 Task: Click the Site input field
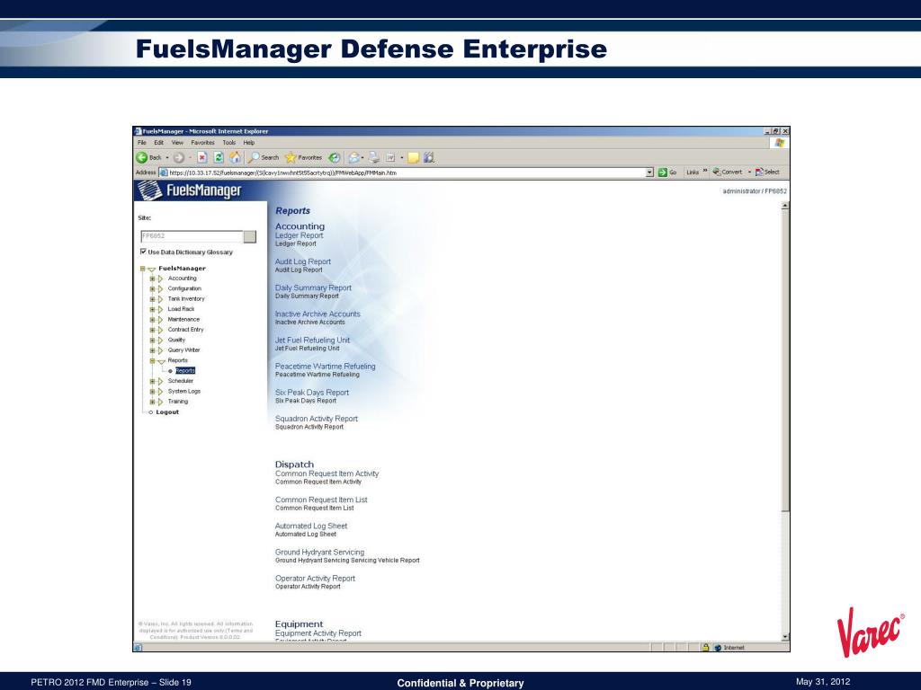[192, 236]
